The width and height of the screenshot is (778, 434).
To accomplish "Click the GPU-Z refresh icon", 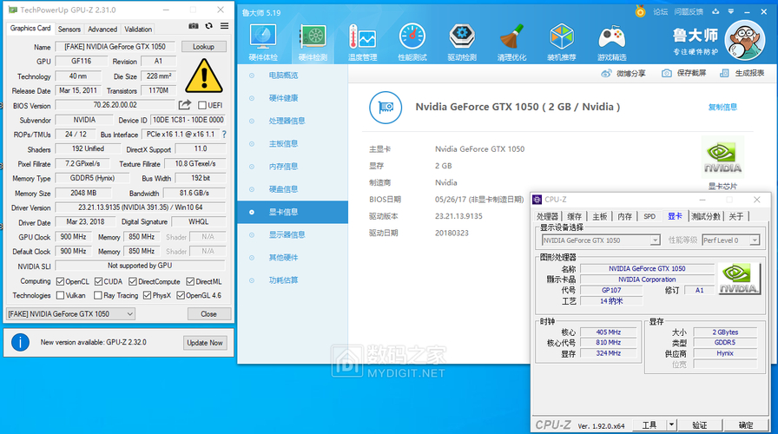I will [209, 26].
